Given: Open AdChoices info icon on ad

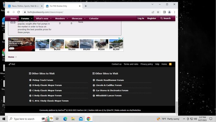Looking at the screenshot, I should tap(120, 39).
